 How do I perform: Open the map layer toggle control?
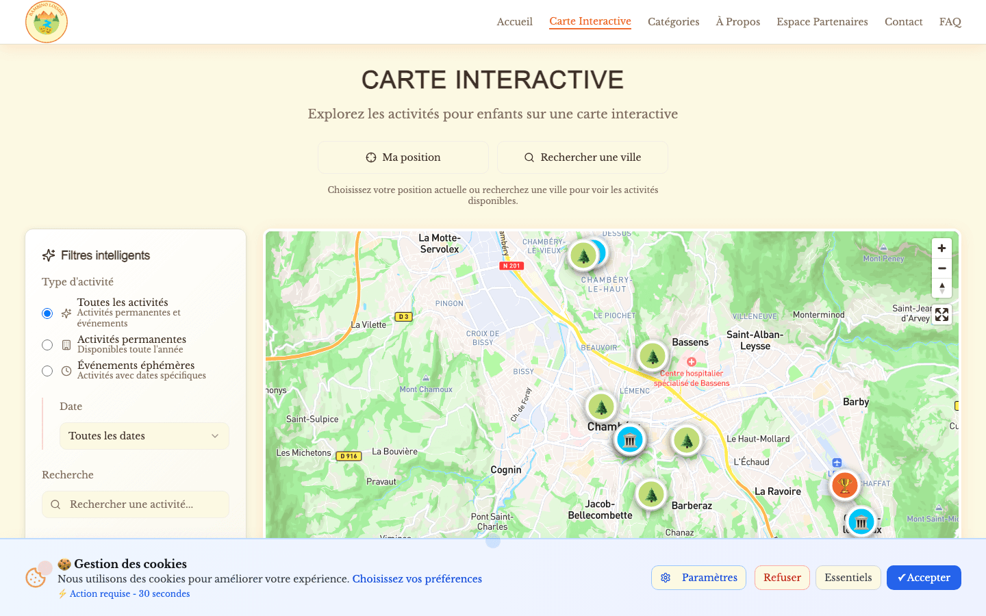coord(941,288)
